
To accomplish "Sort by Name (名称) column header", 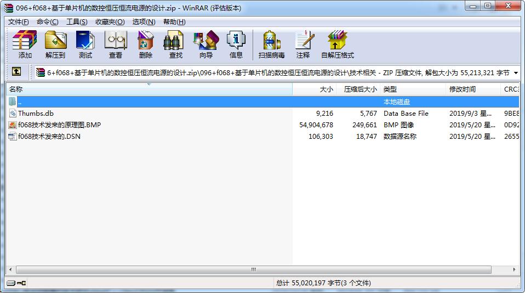I will click(149, 89).
